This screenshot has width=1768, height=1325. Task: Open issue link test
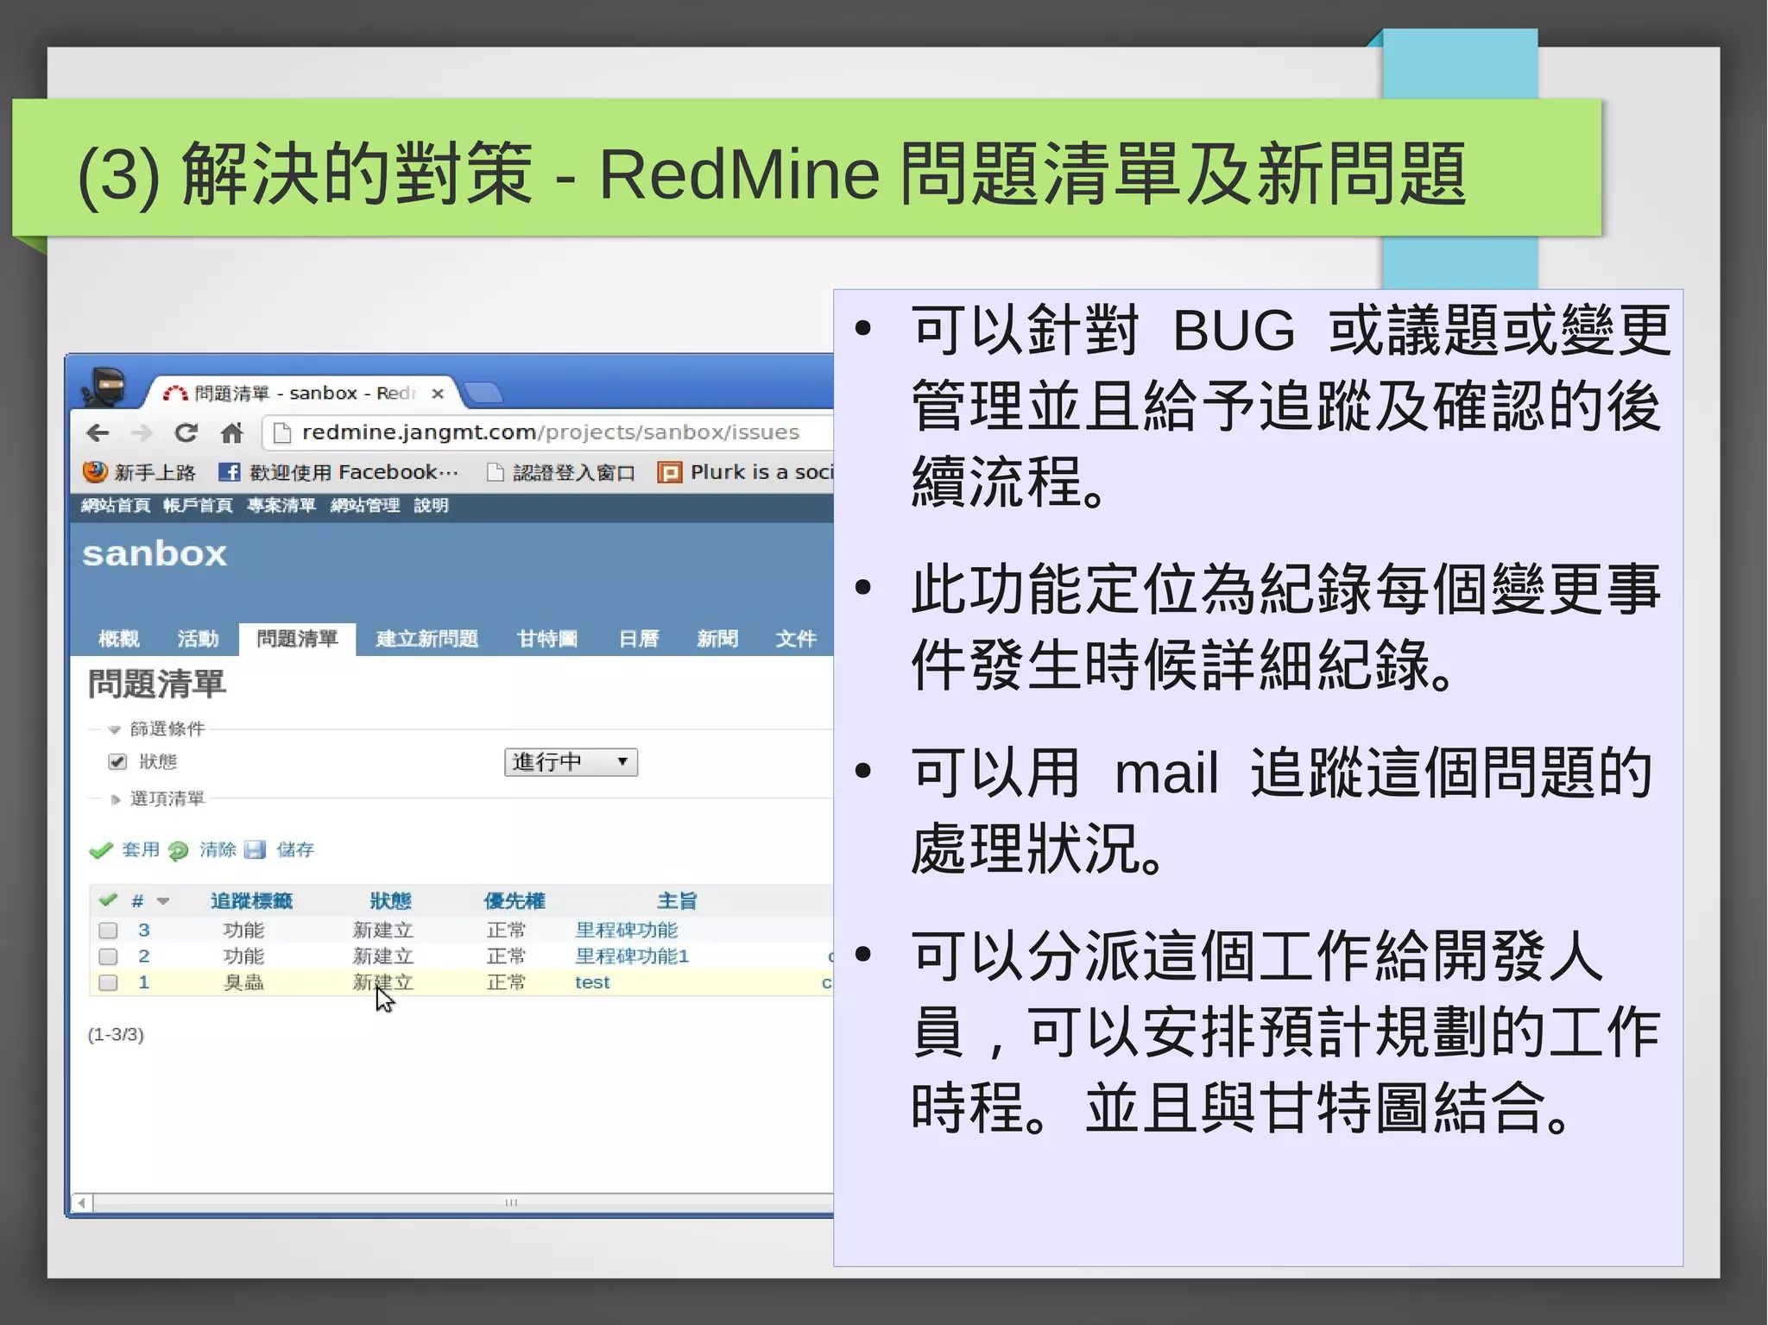pos(592,982)
